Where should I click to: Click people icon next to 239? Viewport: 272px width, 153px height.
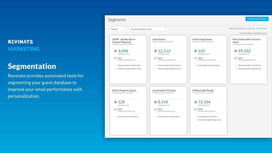195,51
